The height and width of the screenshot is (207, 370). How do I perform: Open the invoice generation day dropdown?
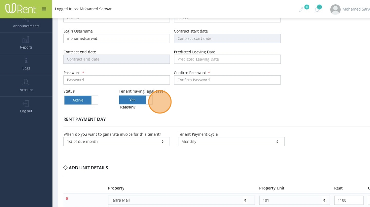117,142
